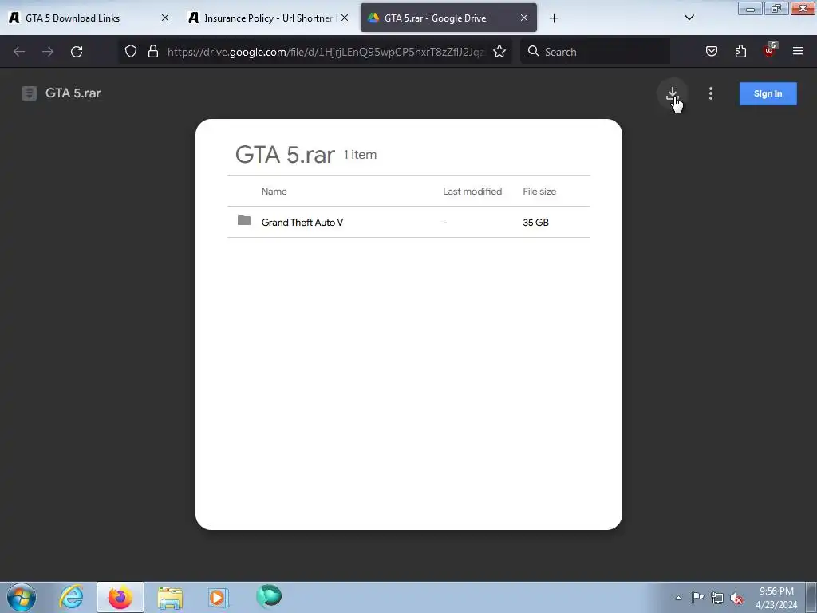Click the blue Sign in button
The height and width of the screenshot is (613, 817).
(768, 94)
